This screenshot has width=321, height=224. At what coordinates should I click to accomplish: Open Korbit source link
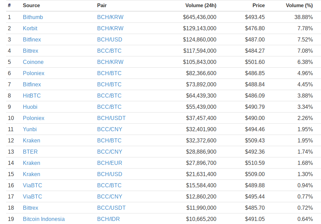(x=30, y=29)
